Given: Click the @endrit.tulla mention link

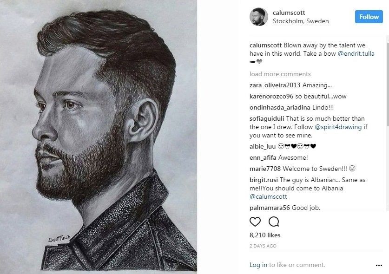Looking at the screenshot, I should (x=356, y=54).
